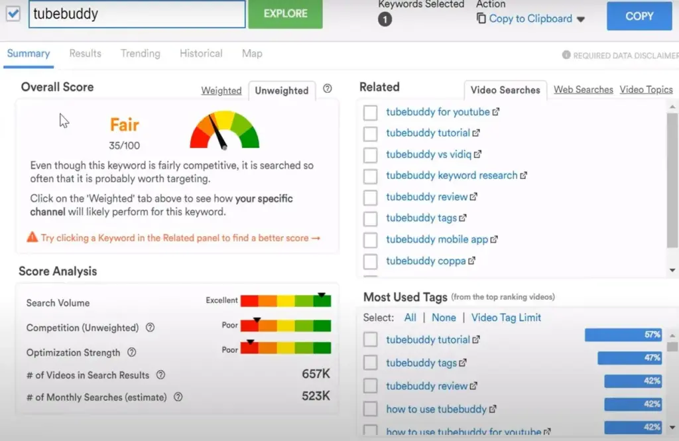The width and height of the screenshot is (679, 441).
Task: Open external link icon beside tubebuddy for youtube
Action: 496,112
